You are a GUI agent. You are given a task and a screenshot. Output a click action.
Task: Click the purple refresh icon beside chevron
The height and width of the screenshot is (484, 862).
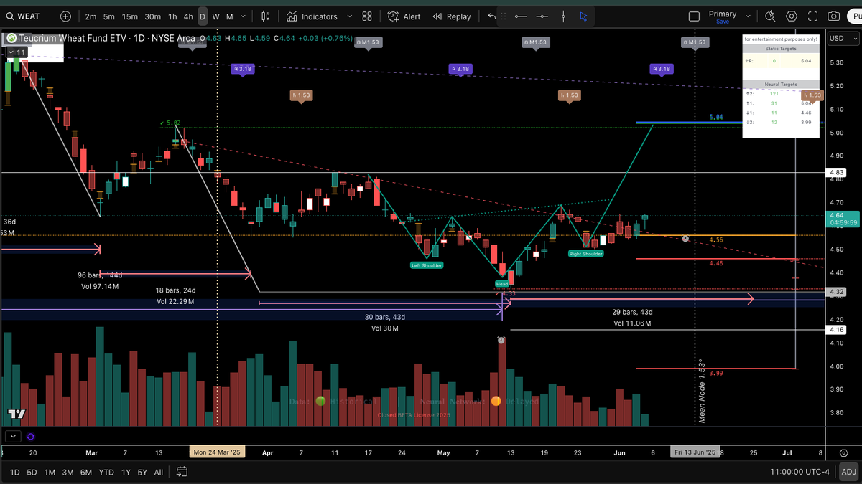[x=31, y=436]
